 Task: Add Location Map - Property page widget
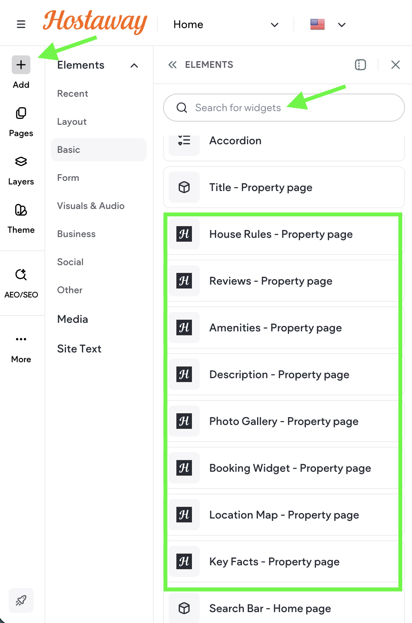click(284, 515)
